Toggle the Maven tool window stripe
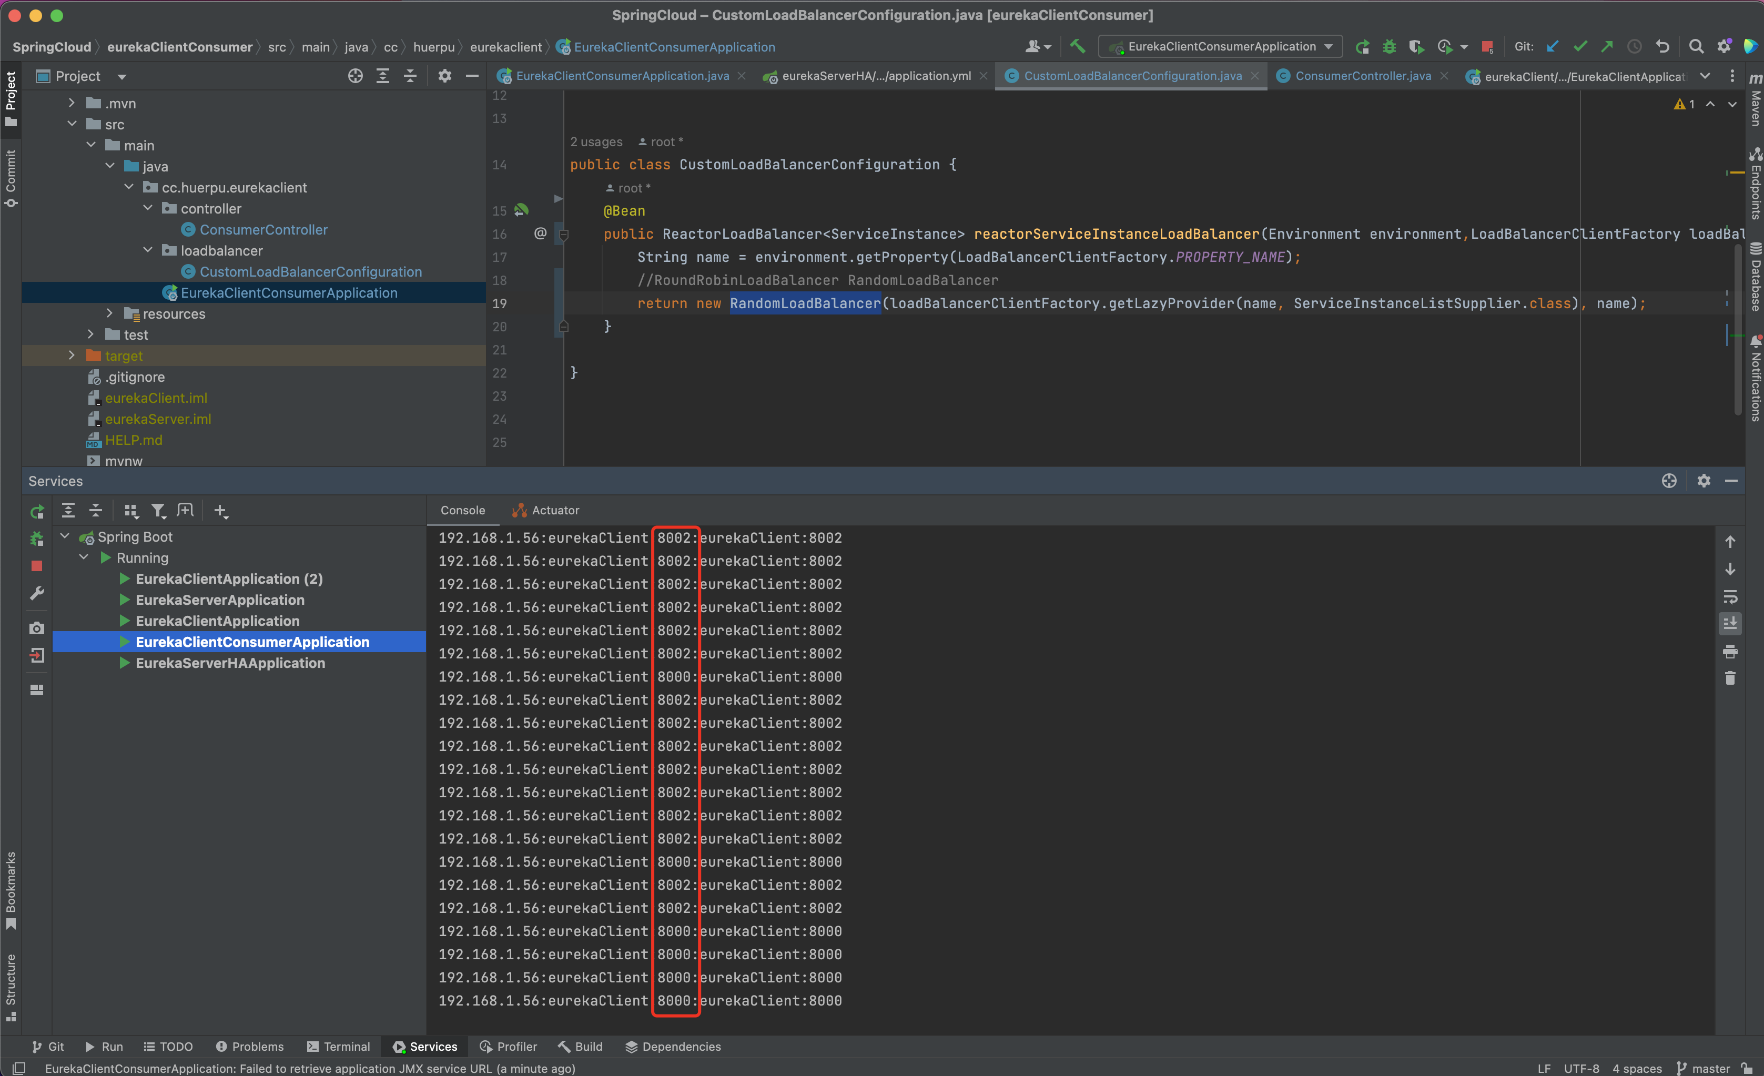This screenshot has width=1764, height=1076. pyautogui.click(x=1755, y=100)
